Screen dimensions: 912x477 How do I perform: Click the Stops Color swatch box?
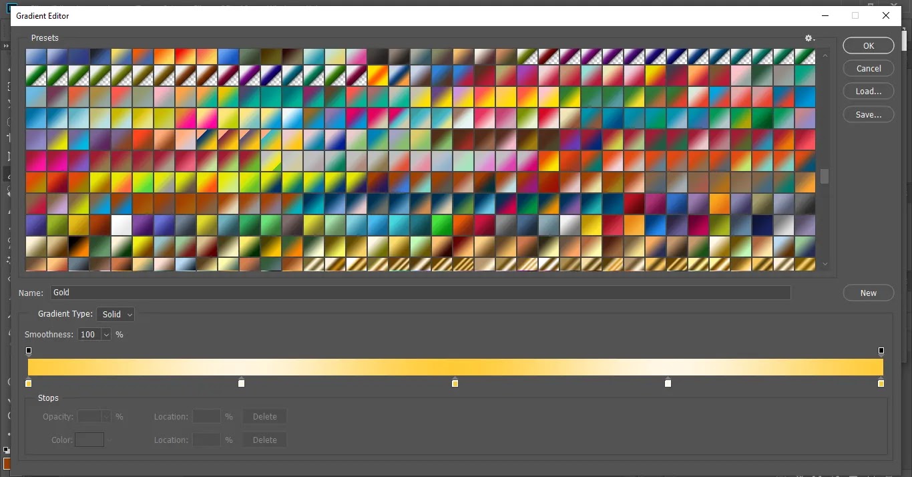pyautogui.click(x=89, y=440)
